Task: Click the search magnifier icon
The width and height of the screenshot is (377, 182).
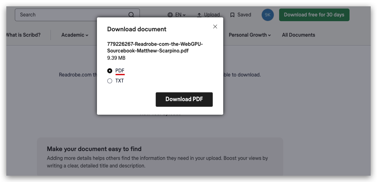Action: tap(131, 15)
